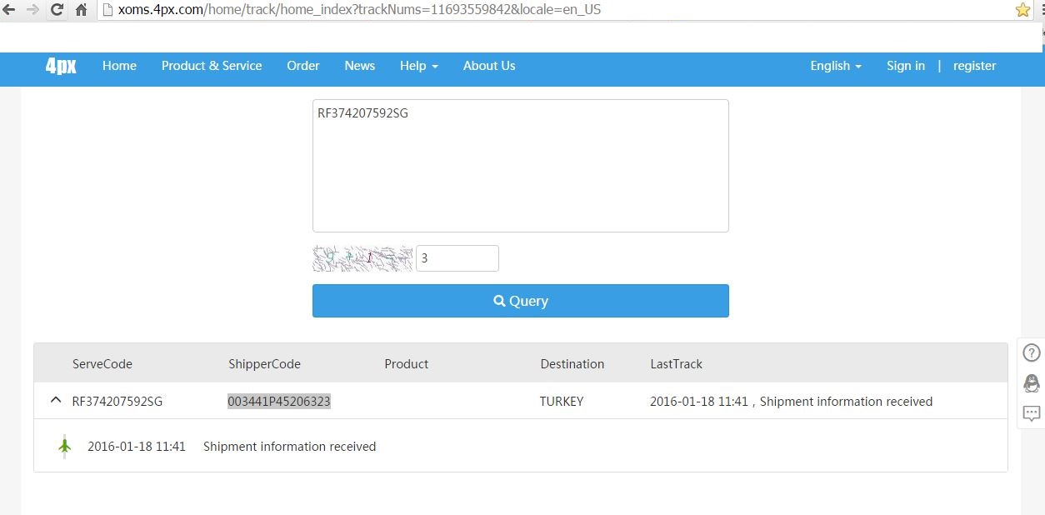Click the browser forward arrow
The height and width of the screenshot is (515, 1045).
32,10
